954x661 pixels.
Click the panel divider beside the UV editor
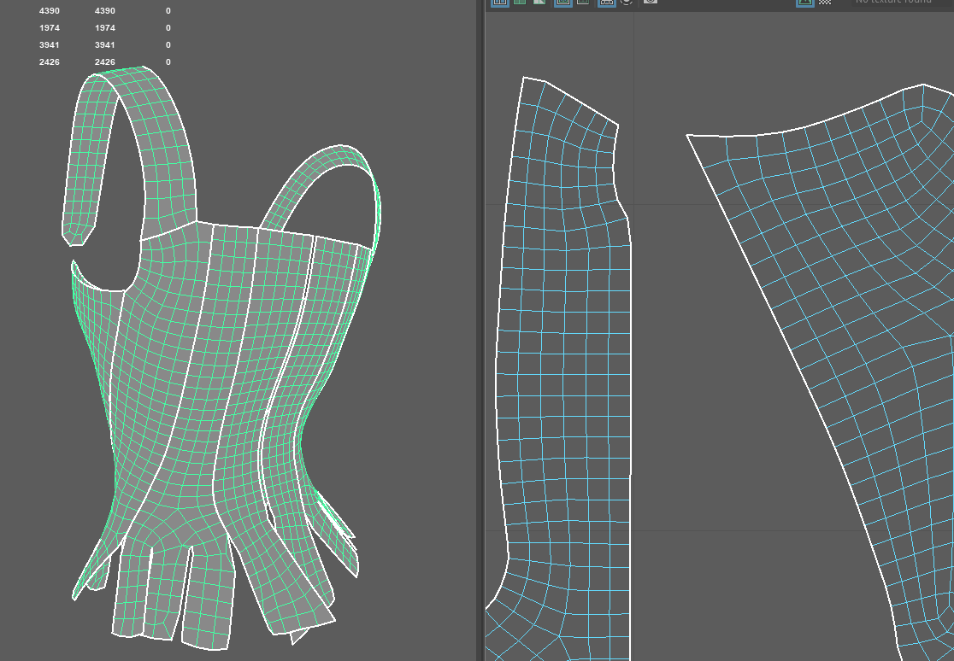[x=480, y=342]
